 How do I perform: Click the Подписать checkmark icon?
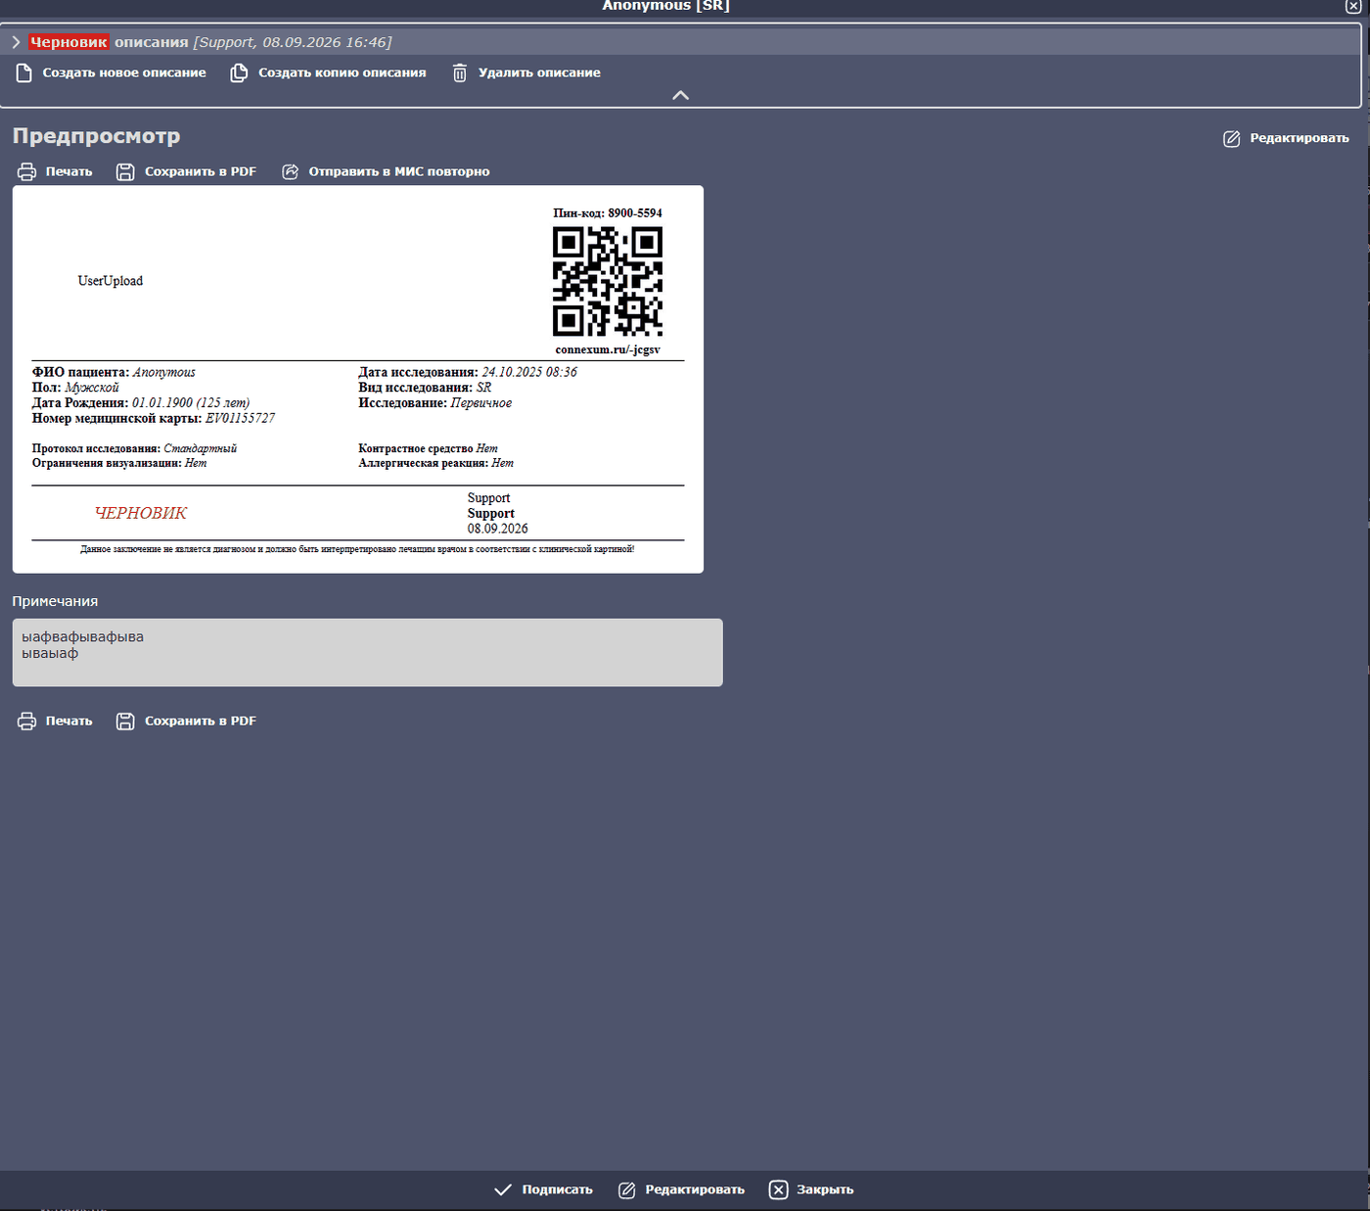(503, 1189)
